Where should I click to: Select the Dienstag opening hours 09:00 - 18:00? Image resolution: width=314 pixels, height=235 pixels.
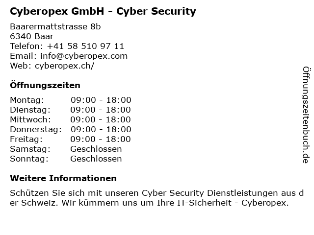[x=101, y=110]
